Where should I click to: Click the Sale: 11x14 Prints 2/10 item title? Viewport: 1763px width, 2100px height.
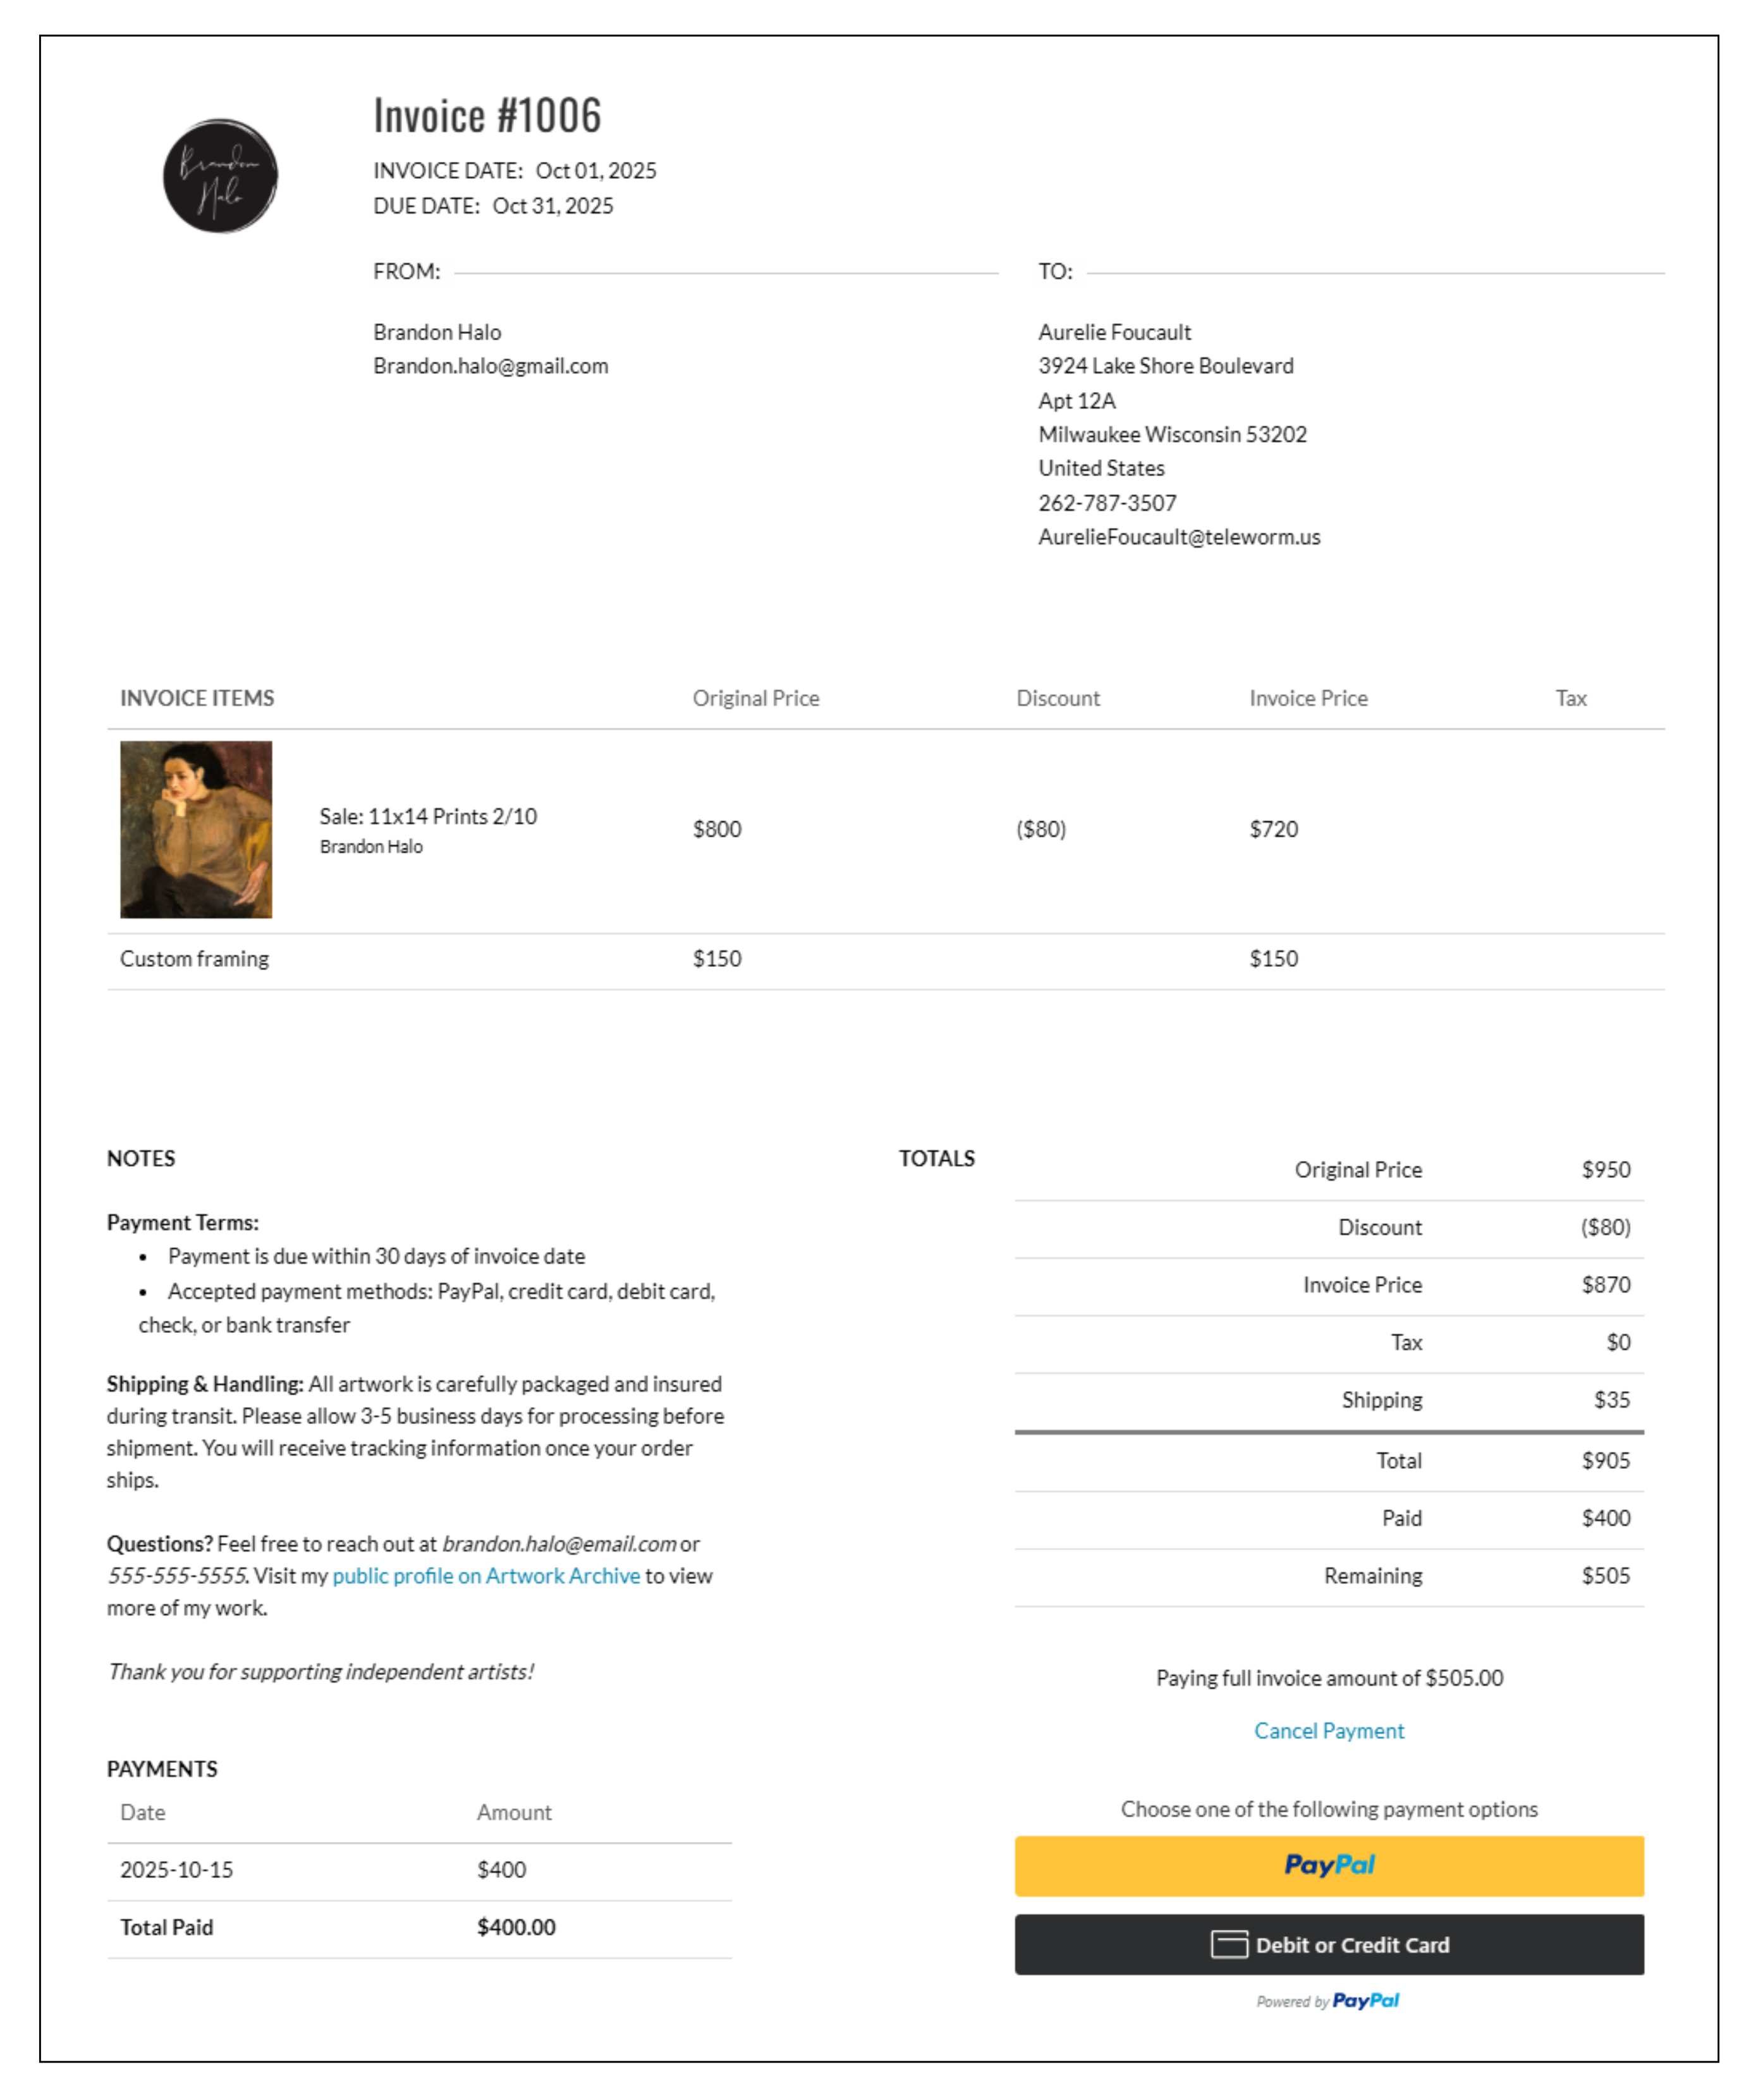pyautogui.click(x=428, y=816)
